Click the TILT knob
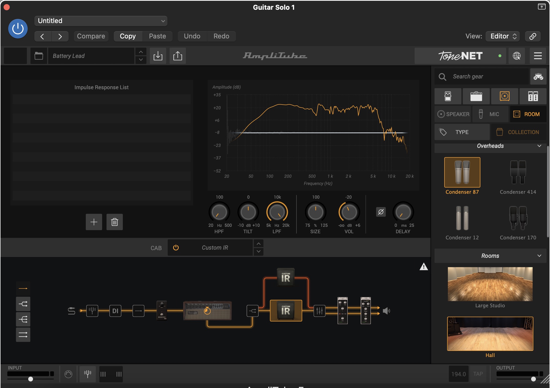The height and width of the screenshot is (388, 550). click(x=248, y=212)
